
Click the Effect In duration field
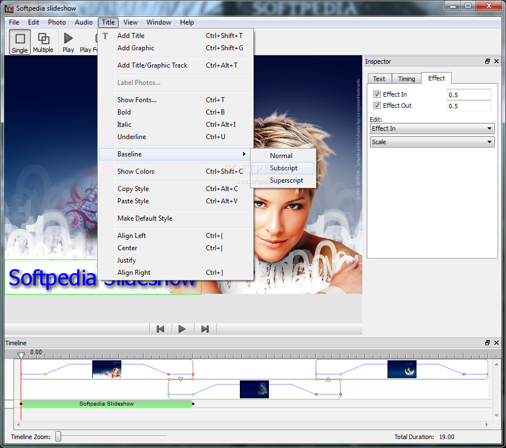[x=469, y=95]
